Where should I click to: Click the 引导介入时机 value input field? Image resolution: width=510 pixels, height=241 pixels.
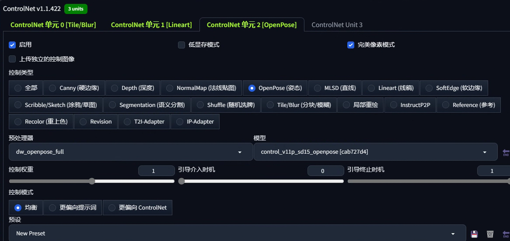click(x=325, y=171)
